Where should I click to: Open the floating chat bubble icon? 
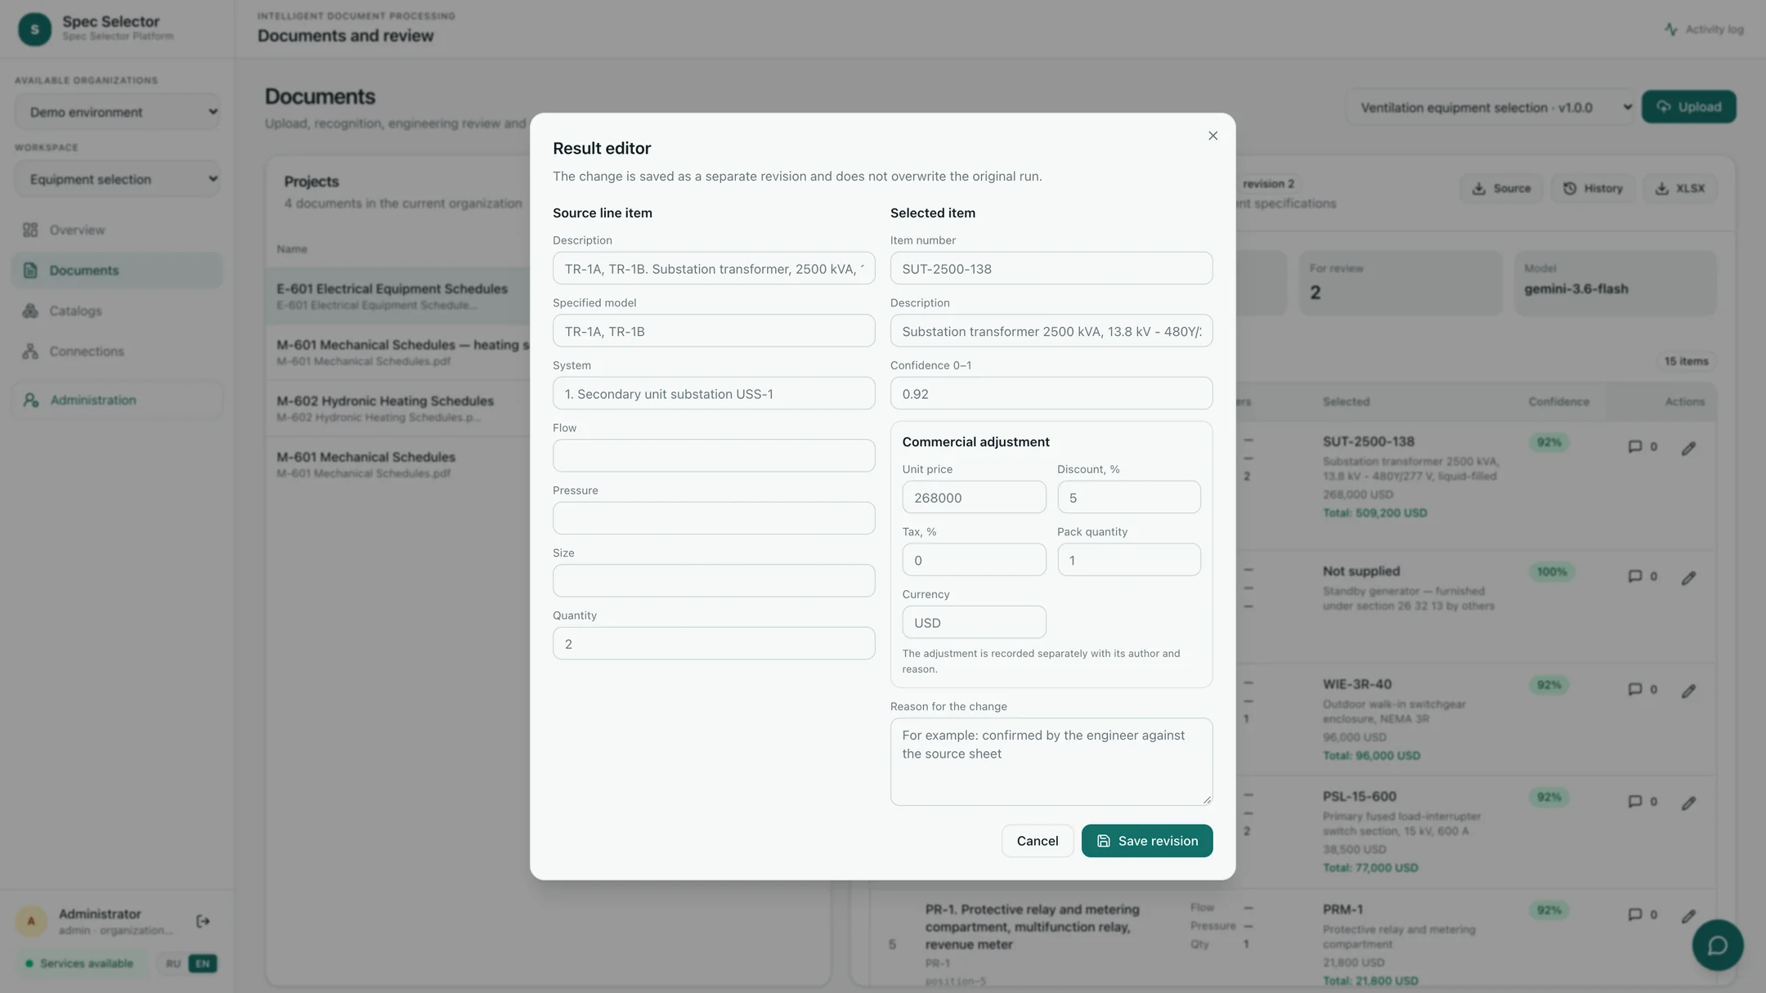(x=1717, y=945)
